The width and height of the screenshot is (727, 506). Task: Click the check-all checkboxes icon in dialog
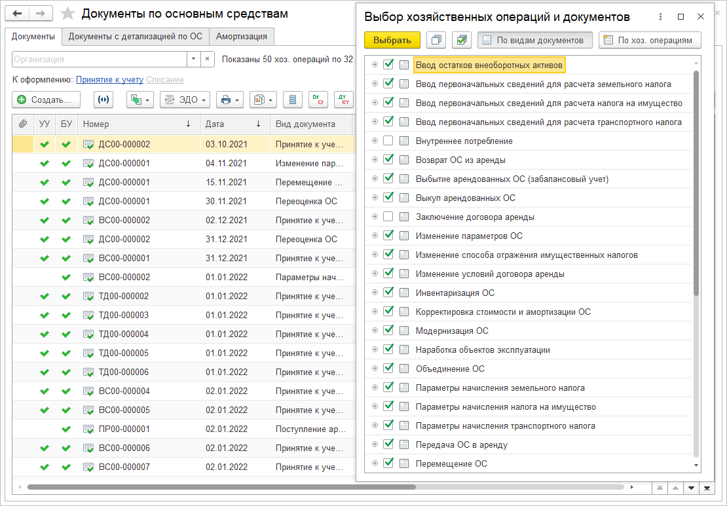pos(462,40)
